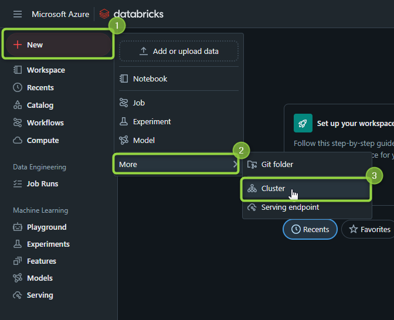Click the Data Engineering section label
This screenshot has height=320, width=394.
coord(39,167)
